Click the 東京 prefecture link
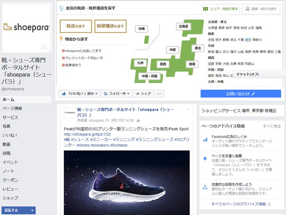 248,40
